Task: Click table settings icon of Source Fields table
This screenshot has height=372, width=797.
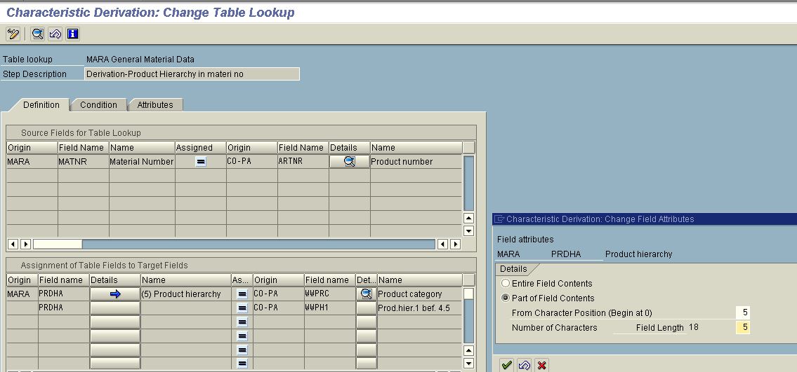Action: [x=468, y=148]
